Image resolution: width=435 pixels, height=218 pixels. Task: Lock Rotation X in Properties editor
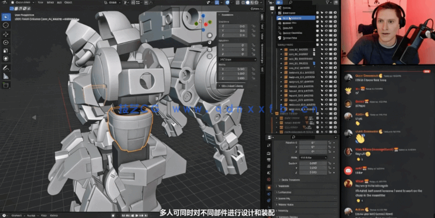pyautogui.click(x=329, y=142)
